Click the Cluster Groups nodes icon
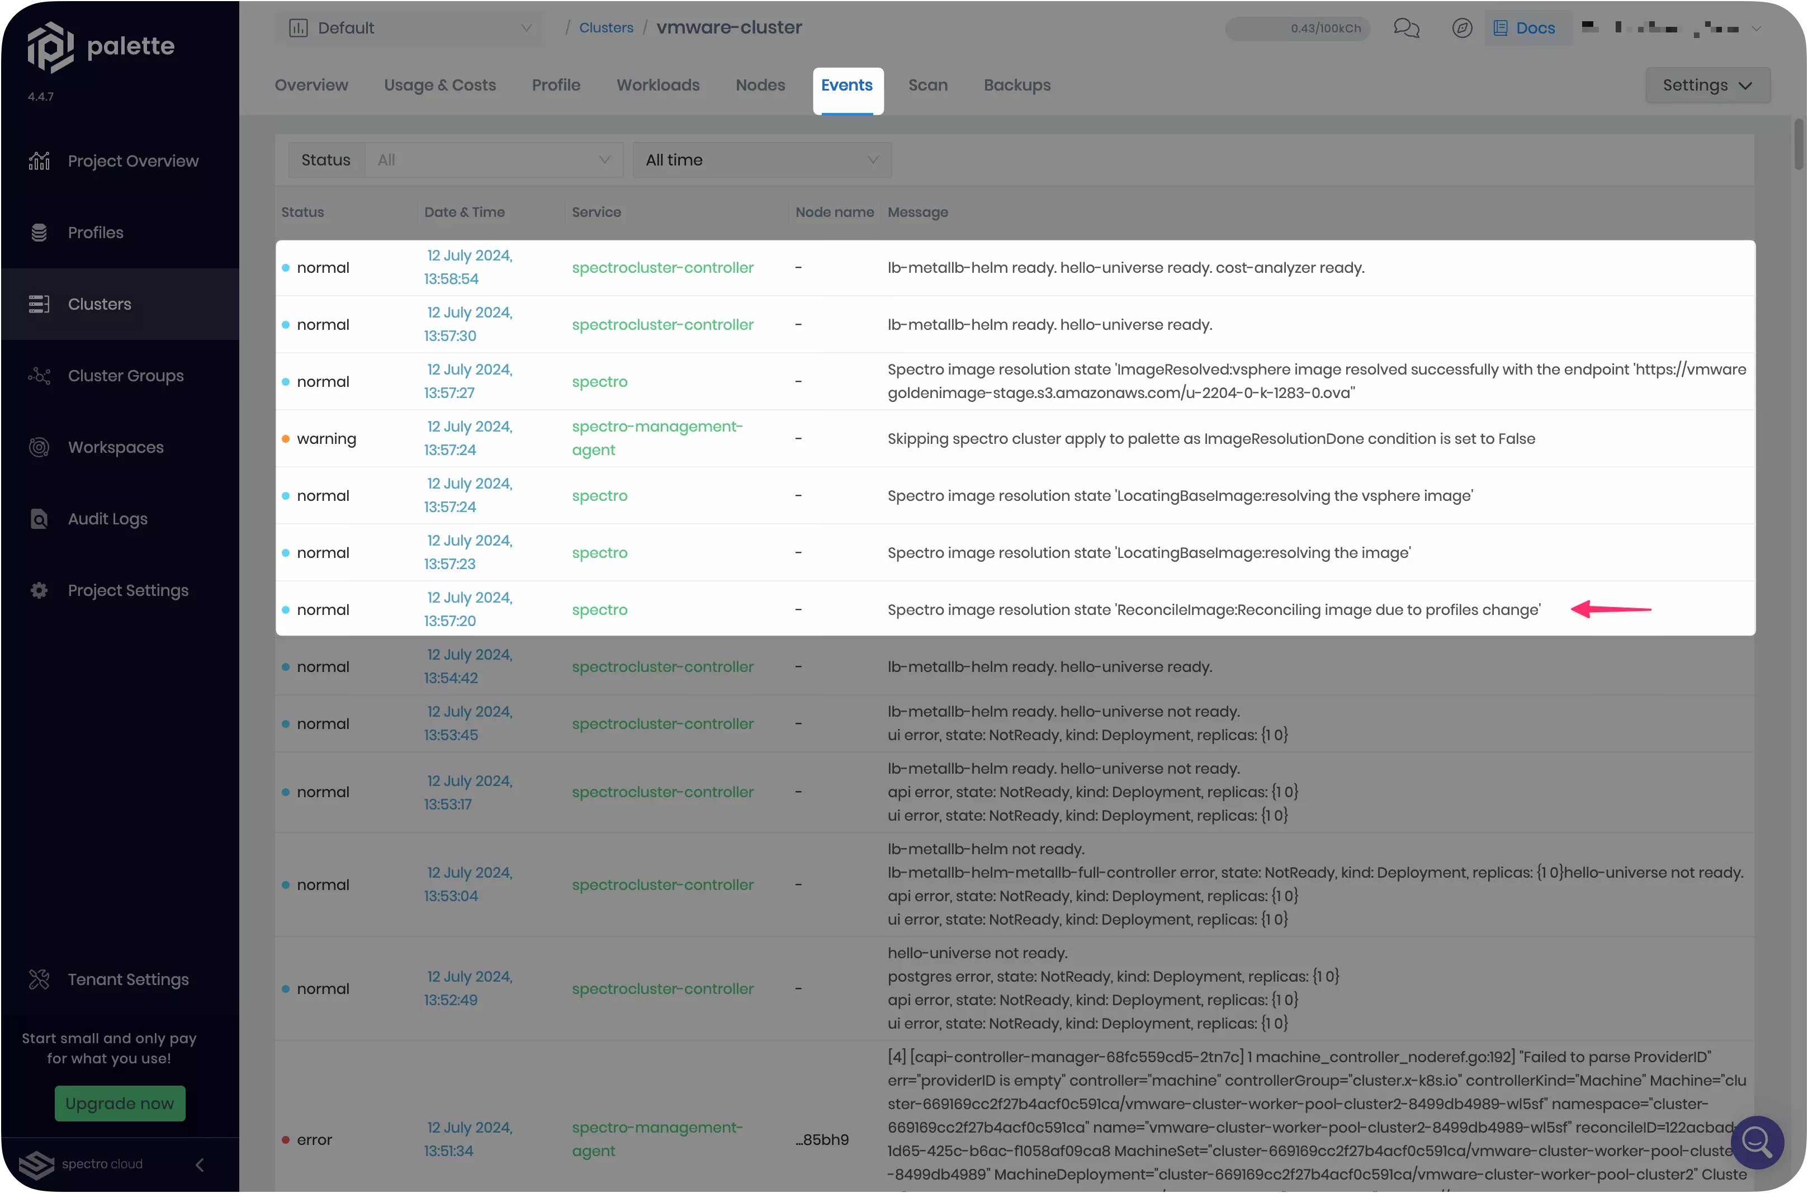The width and height of the screenshot is (1808, 1193). [39, 376]
